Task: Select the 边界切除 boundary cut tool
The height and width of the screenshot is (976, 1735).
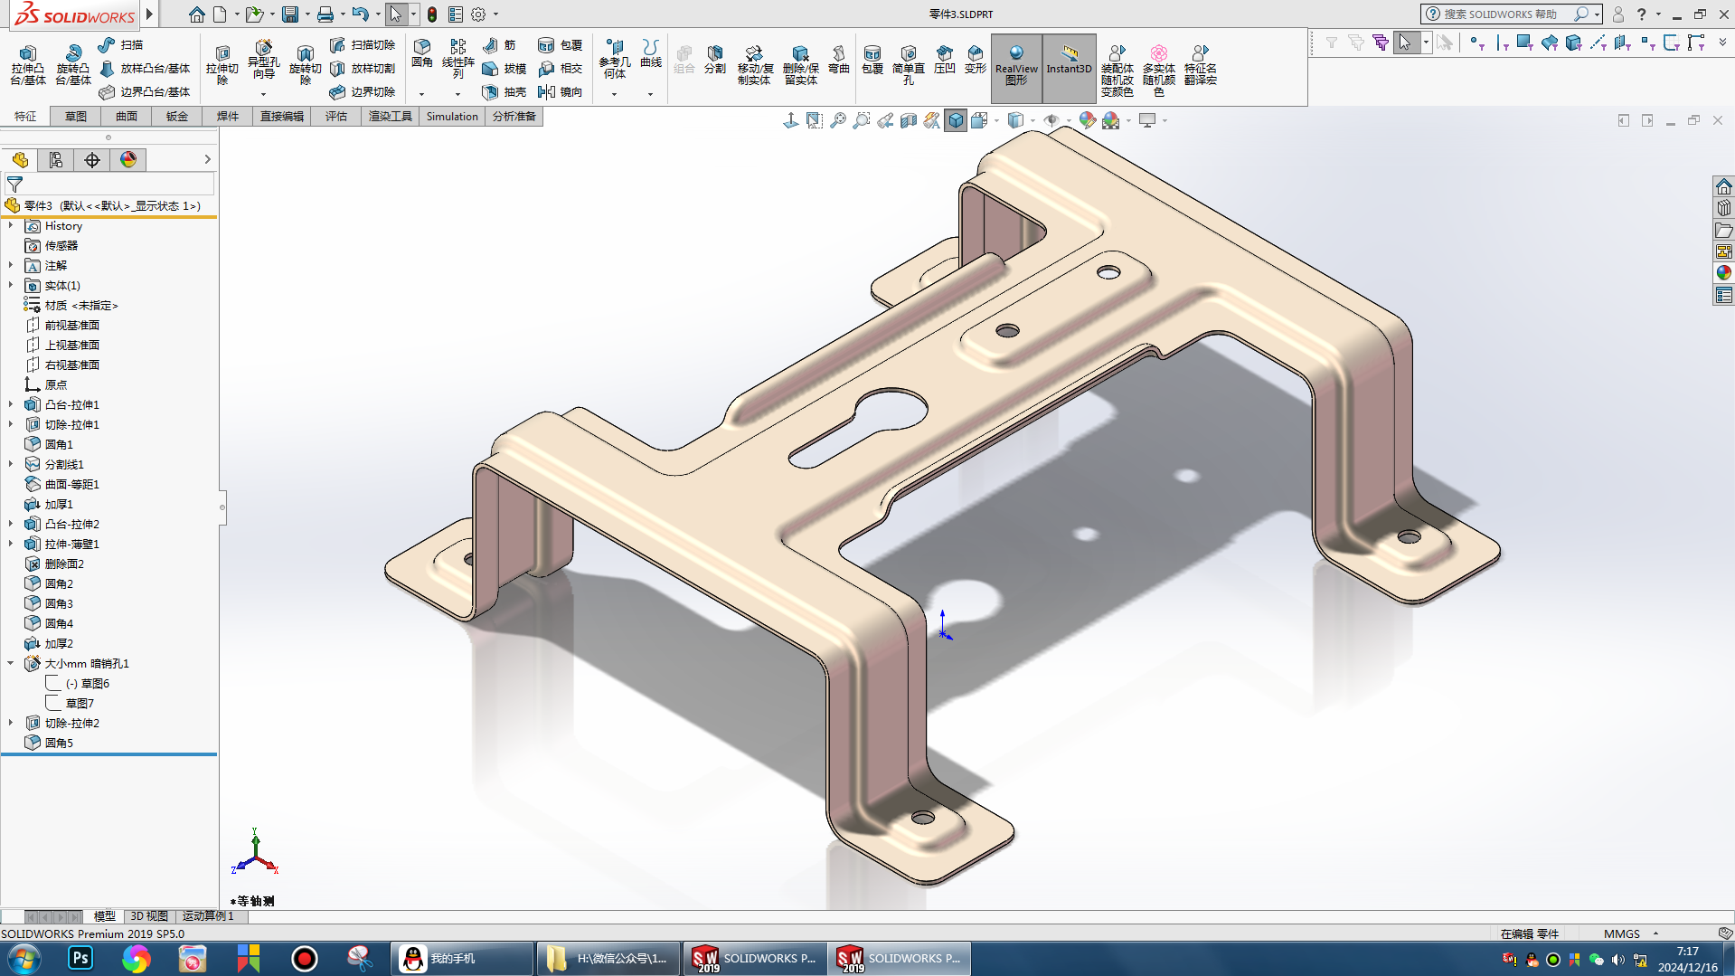Action: coord(363,91)
